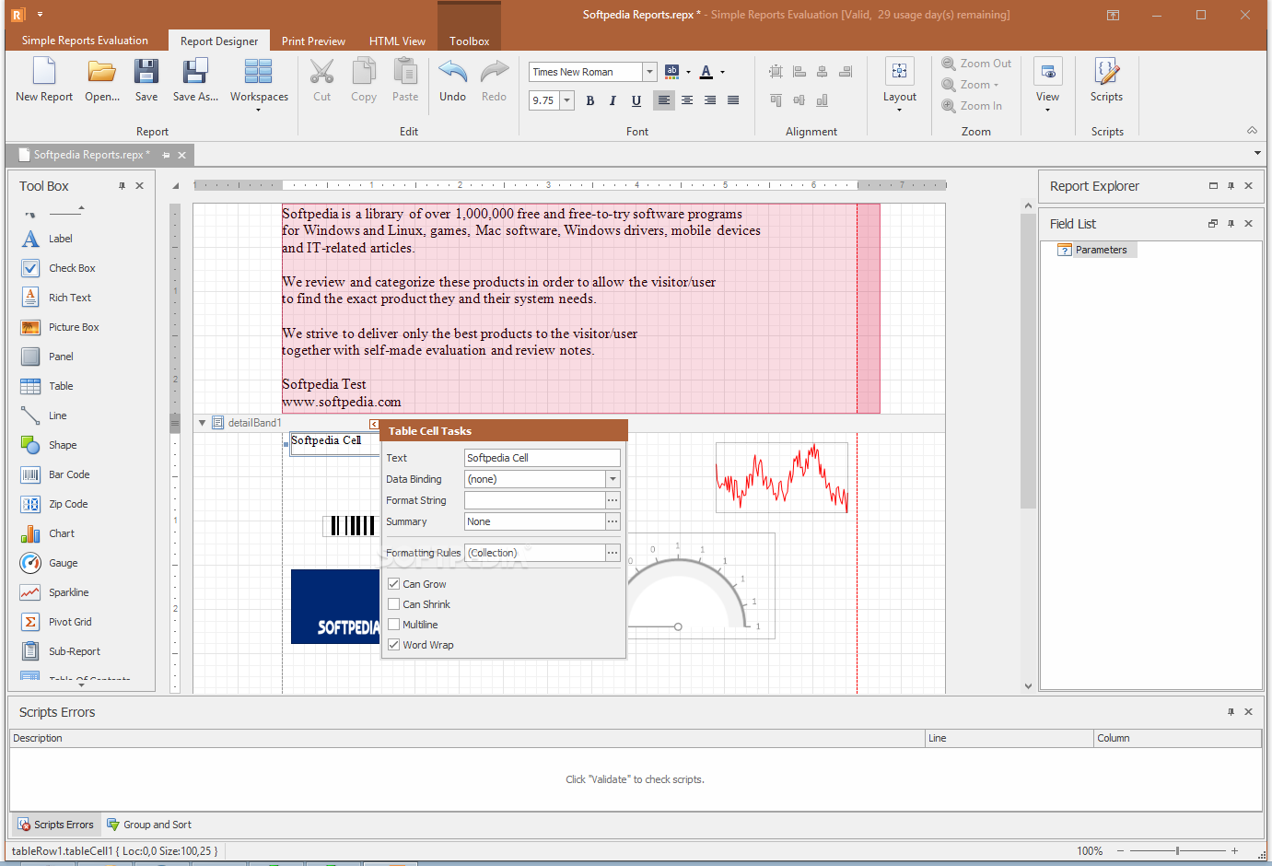Viewport: 1272px width, 866px height.
Task: Open the font name dropdown
Action: click(649, 72)
